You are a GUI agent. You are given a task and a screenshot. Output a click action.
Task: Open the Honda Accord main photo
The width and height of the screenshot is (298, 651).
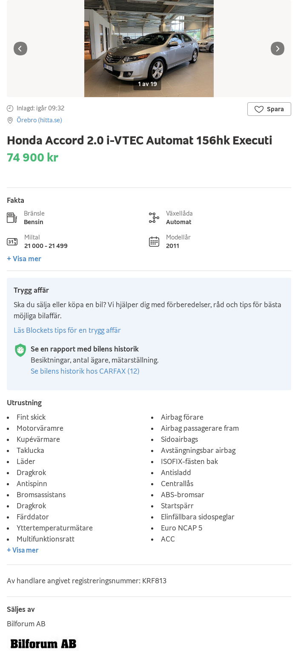tap(149, 43)
